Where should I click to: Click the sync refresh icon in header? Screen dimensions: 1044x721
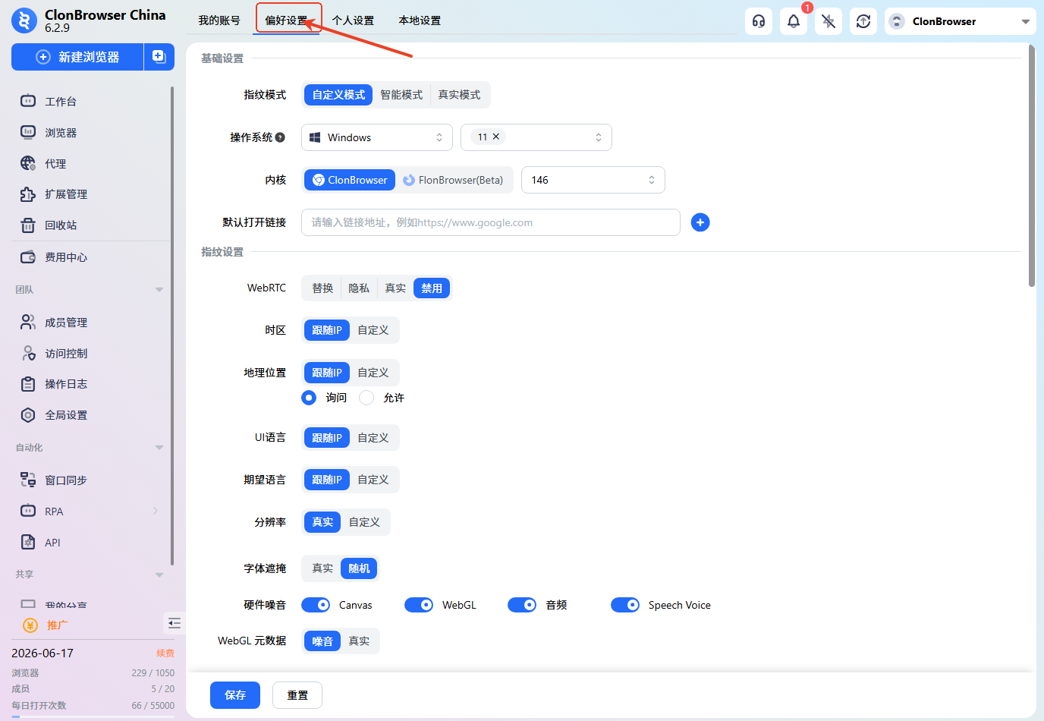coord(863,21)
